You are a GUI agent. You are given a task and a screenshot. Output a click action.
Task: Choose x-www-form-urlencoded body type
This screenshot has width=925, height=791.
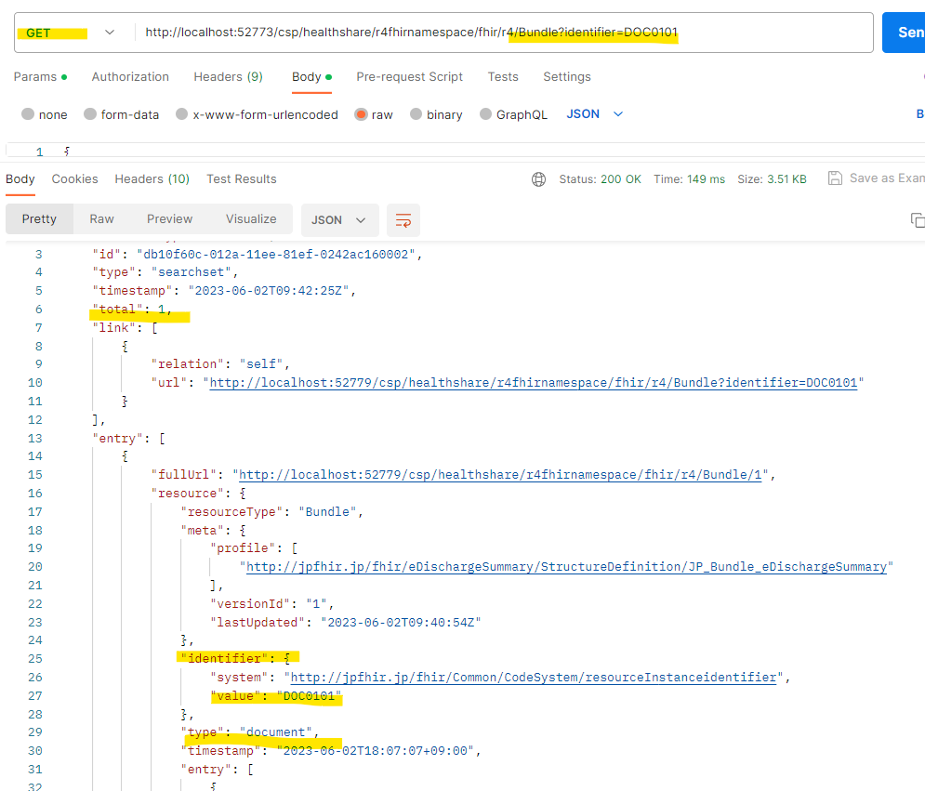[181, 114]
